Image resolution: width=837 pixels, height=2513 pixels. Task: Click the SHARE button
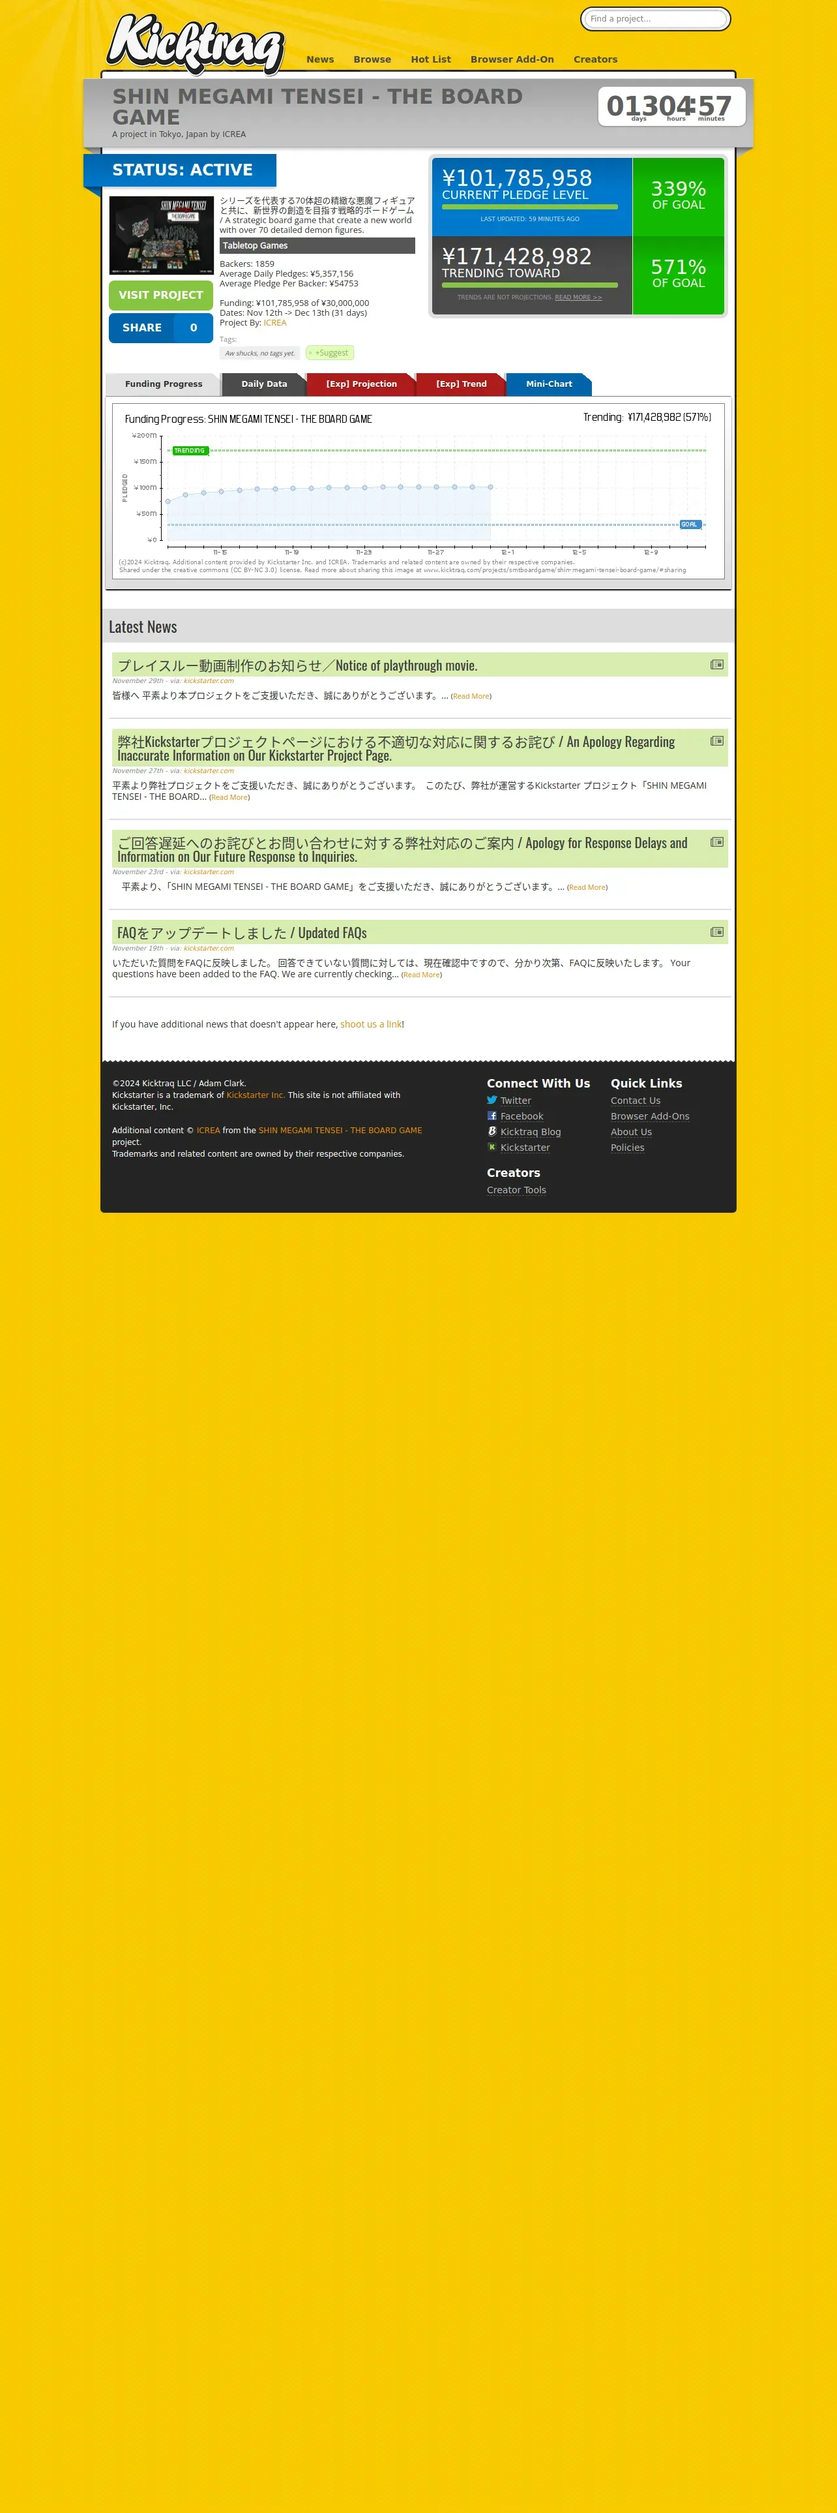tap(161, 327)
